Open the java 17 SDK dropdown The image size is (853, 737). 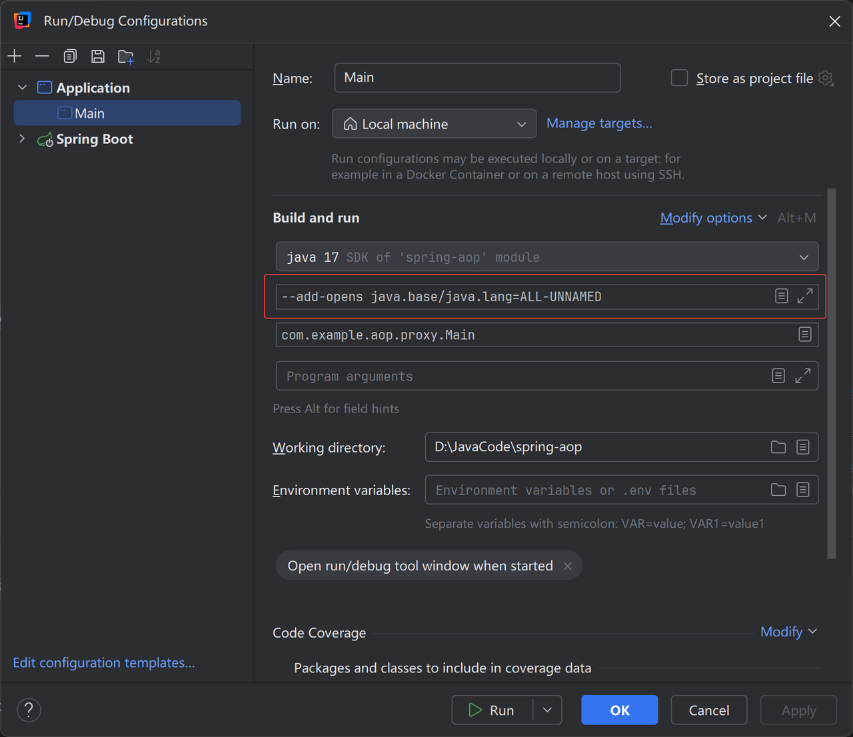(546, 257)
